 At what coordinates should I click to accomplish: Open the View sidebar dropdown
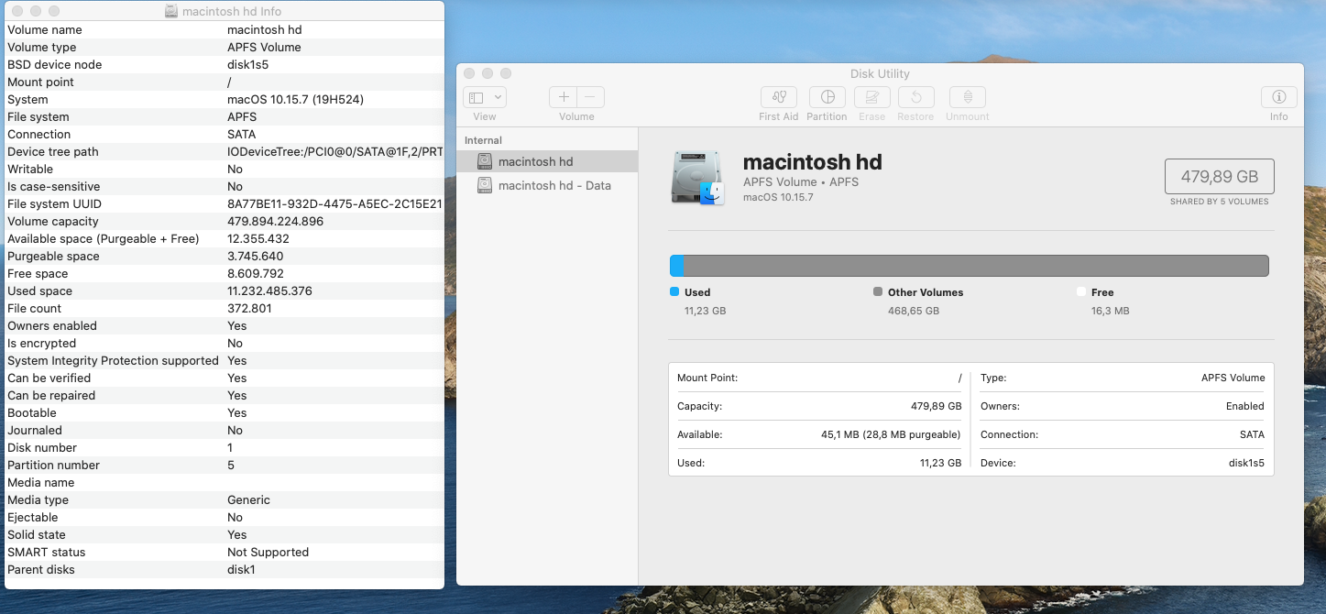(485, 97)
